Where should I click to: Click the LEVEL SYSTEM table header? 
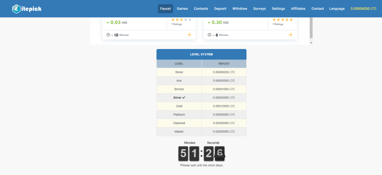(x=201, y=54)
